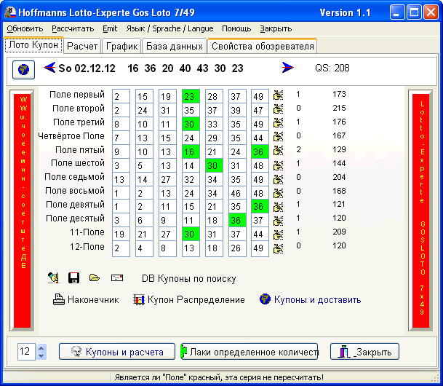This screenshot has height=386, width=443.
Task: Click green cell 16 in Поле пятый
Action: point(191,151)
